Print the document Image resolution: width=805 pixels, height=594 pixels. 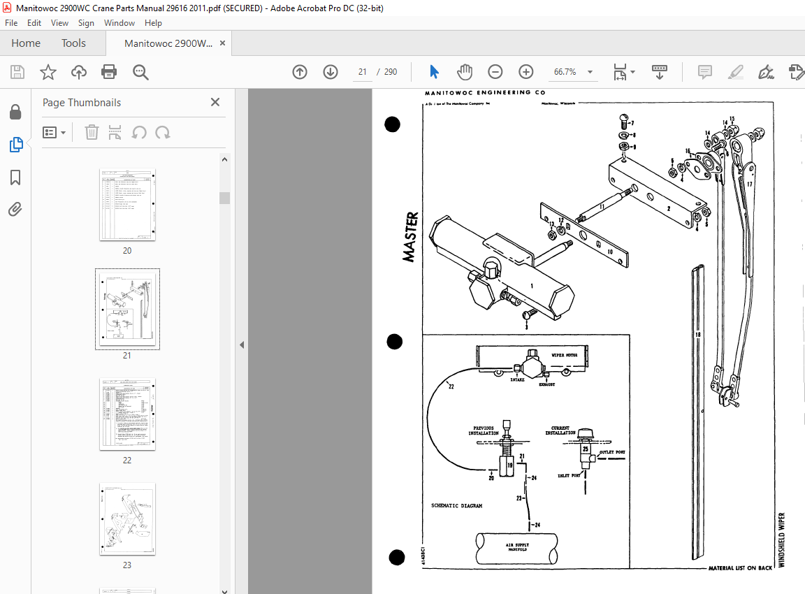[x=109, y=72]
